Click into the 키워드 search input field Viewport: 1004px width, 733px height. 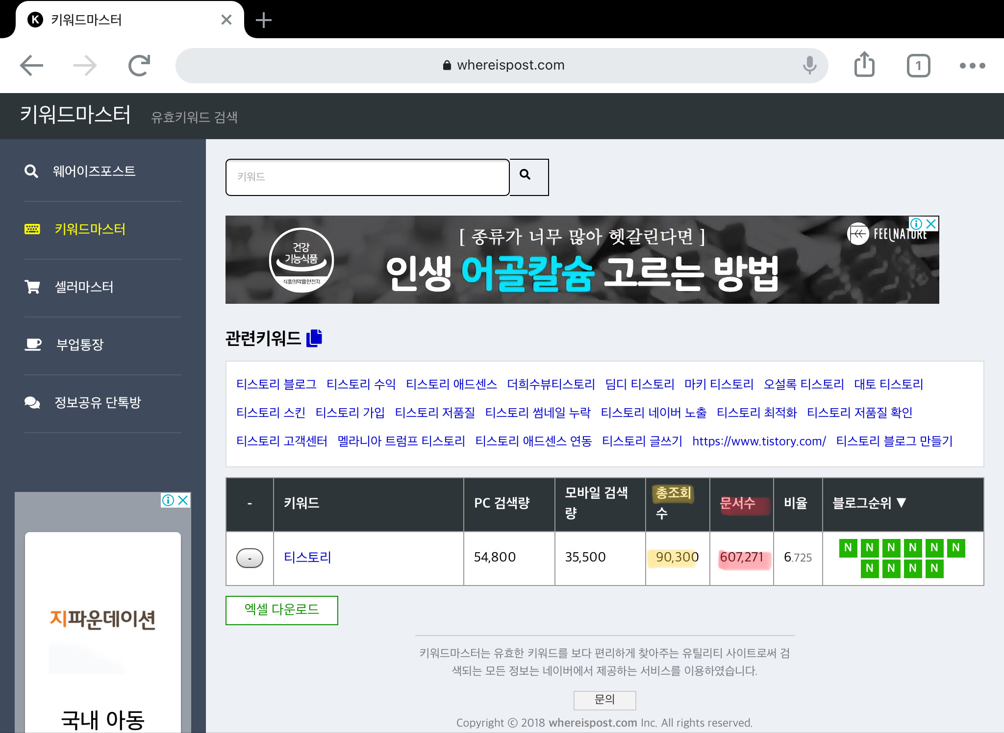(x=367, y=177)
